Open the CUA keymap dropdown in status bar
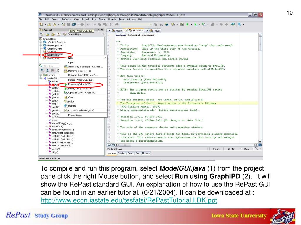 click(252, 149)
